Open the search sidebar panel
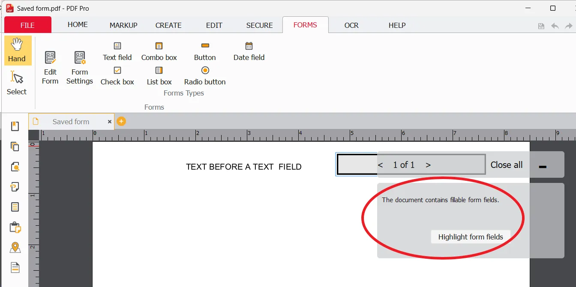Image resolution: width=576 pixels, height=287 pixels. click(15, 167)
